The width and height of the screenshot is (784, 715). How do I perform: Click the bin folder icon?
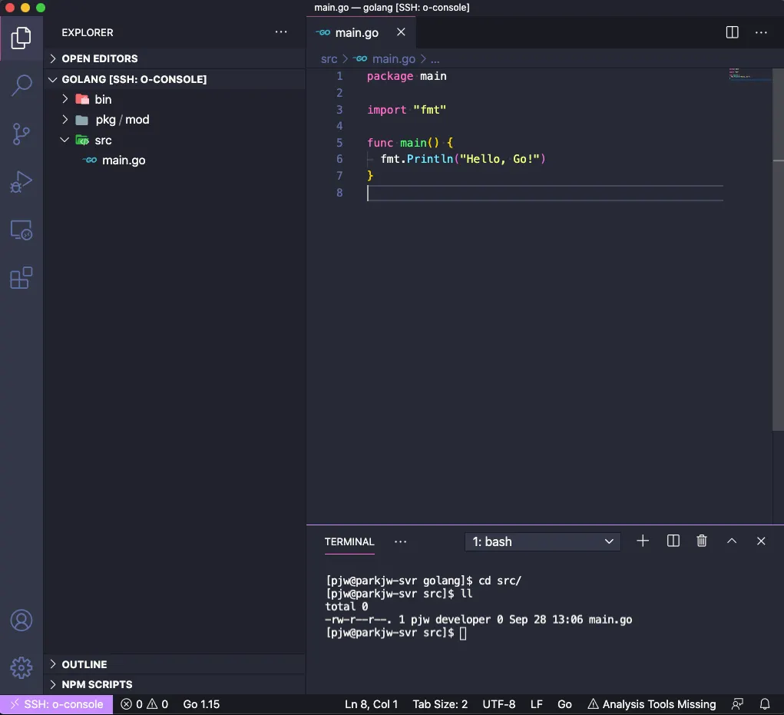click(x=82, y=99)
